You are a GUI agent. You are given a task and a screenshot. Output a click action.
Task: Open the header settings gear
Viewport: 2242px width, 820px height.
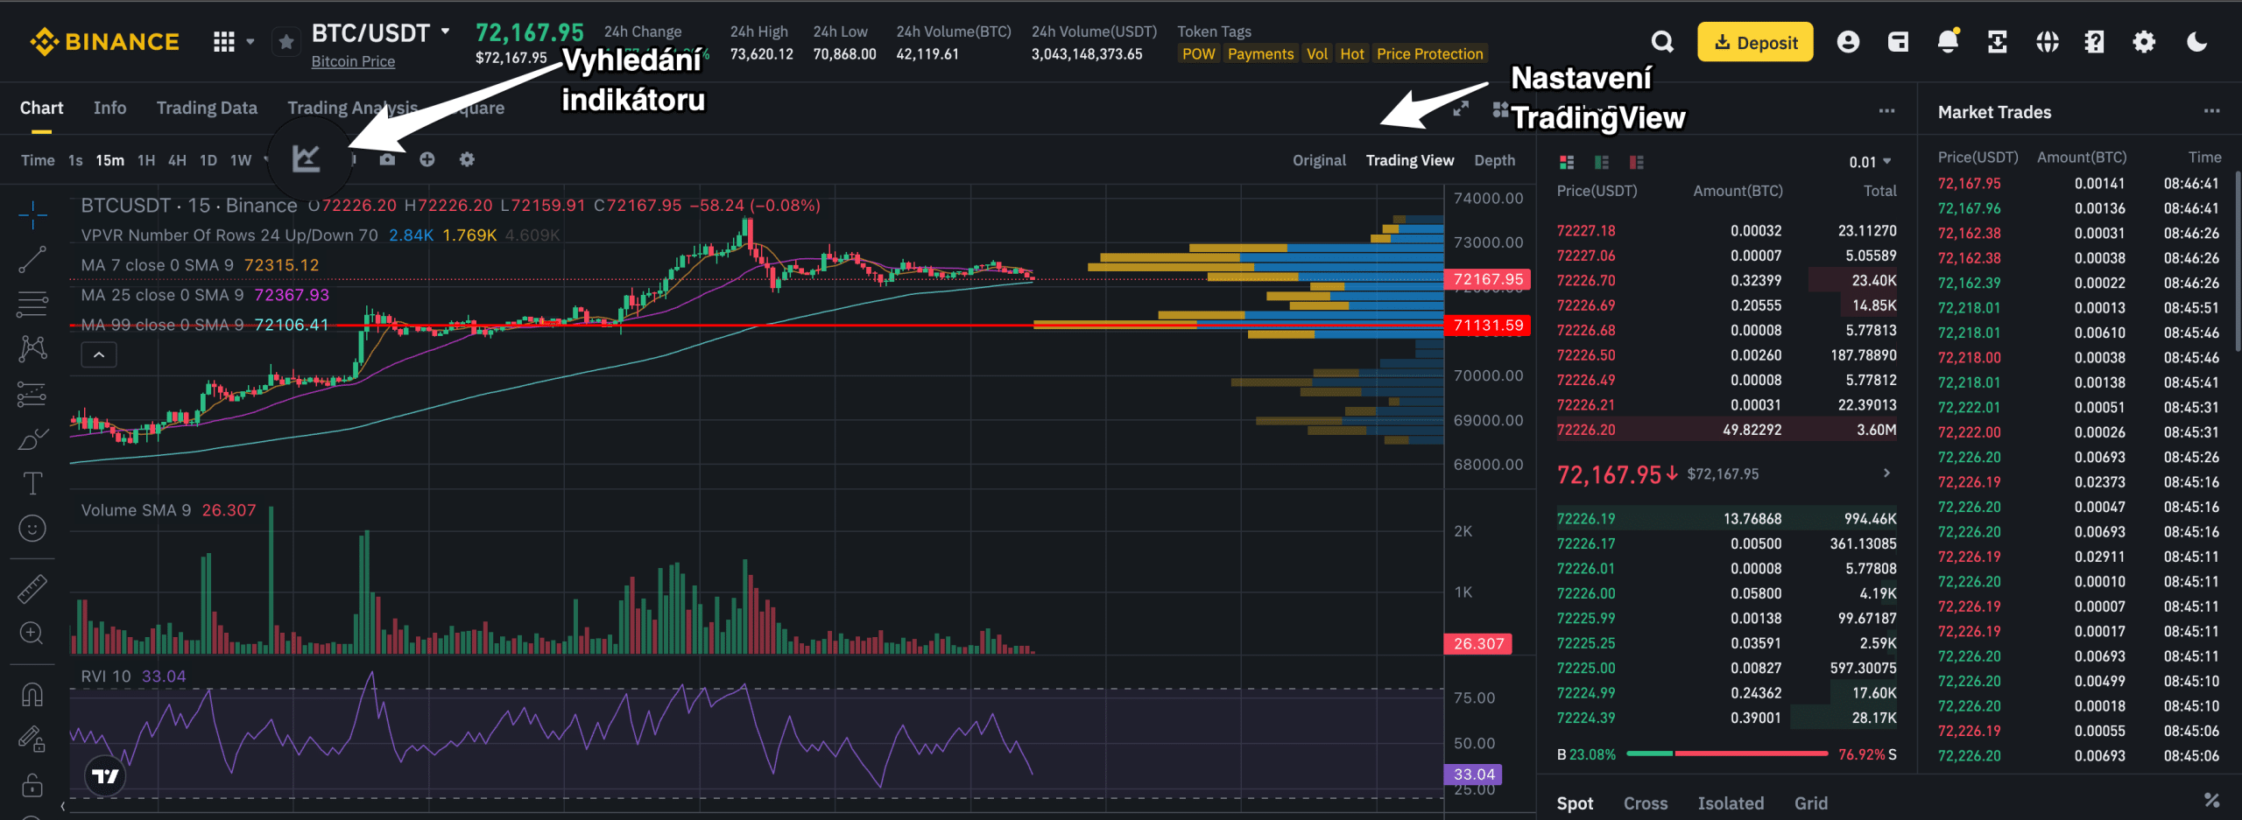2144,42
